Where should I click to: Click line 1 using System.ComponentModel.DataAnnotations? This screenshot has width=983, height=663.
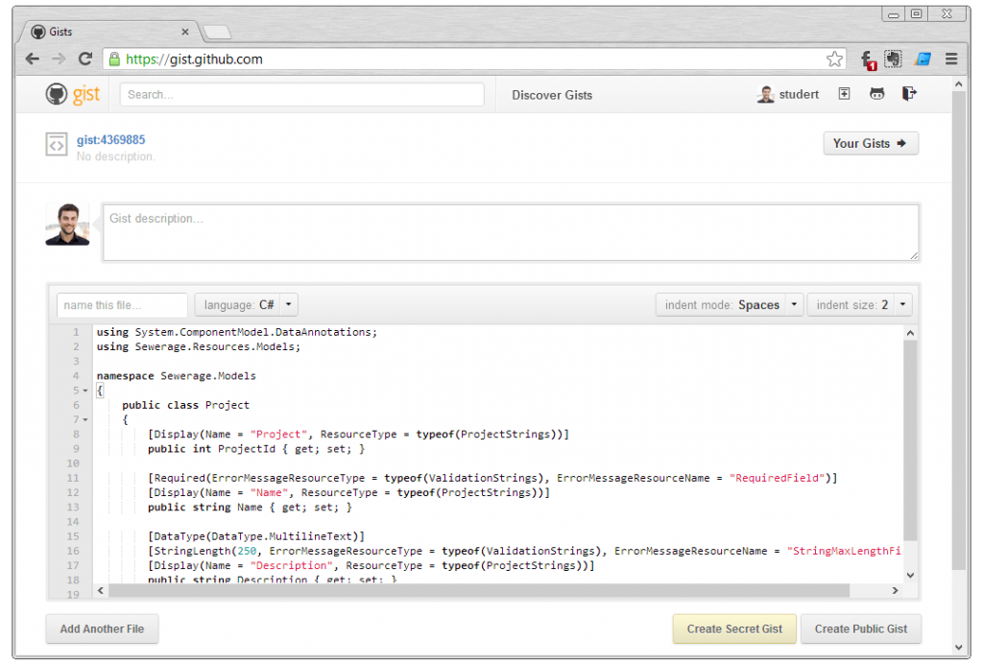(x=237, y=332)
